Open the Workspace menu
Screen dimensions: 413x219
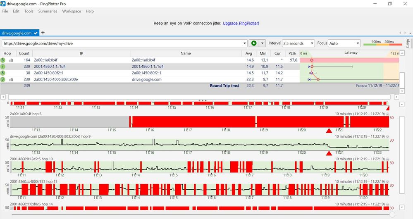pyautogui.click(x=72, y=11)
